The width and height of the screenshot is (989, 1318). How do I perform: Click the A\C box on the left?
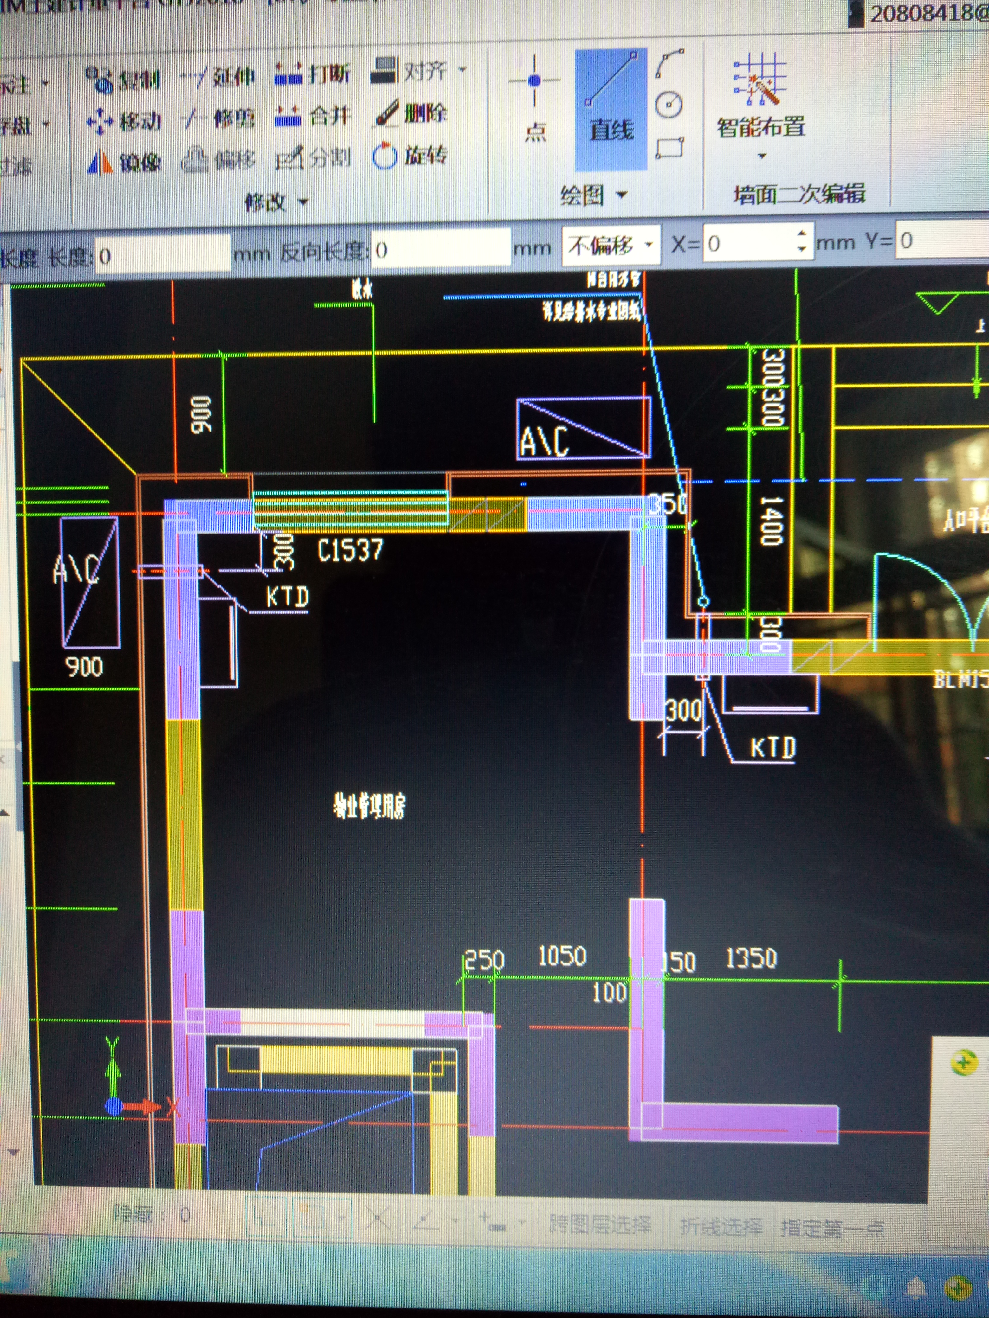[x=90, y=582]
